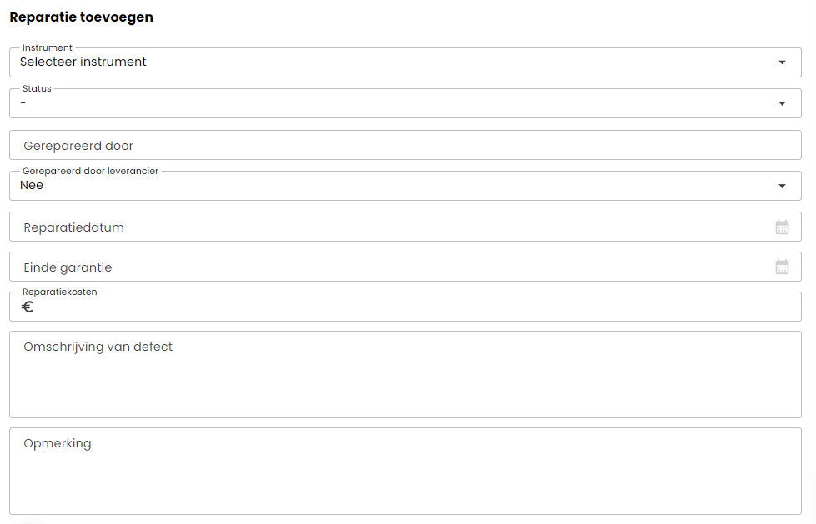Screen dimensions: 816x524
Task: Click the 'Selecteer instrument' placeholder text
Action: (83, 62)
